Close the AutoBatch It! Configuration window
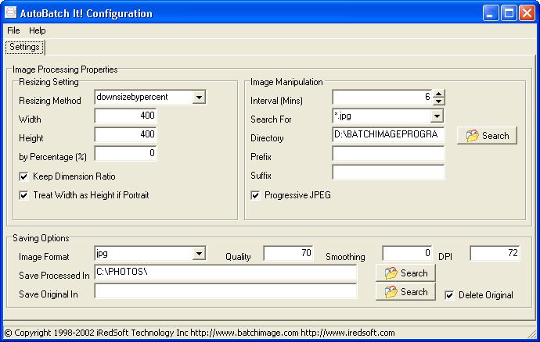The height and width of the screenshot is (342, 540). tap(527, 13)
